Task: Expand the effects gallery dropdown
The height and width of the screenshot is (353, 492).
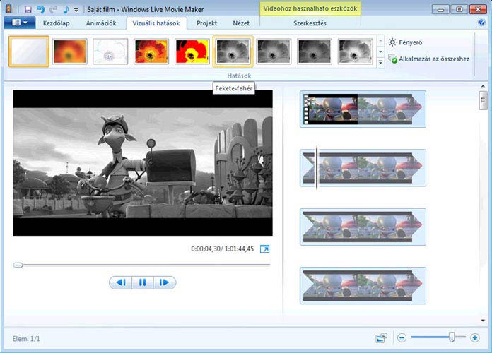Action: (382, 61)
